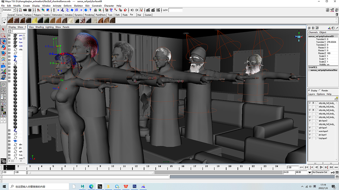Activate the Scale tool in toolbox
The image size is (339, 190).
click(3, 53)
